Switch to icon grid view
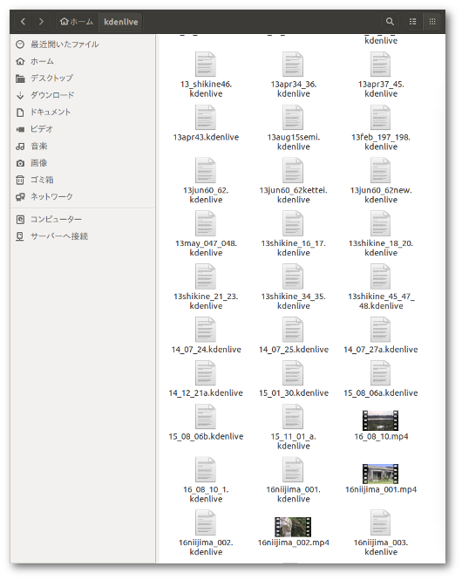 coord(432,22)
